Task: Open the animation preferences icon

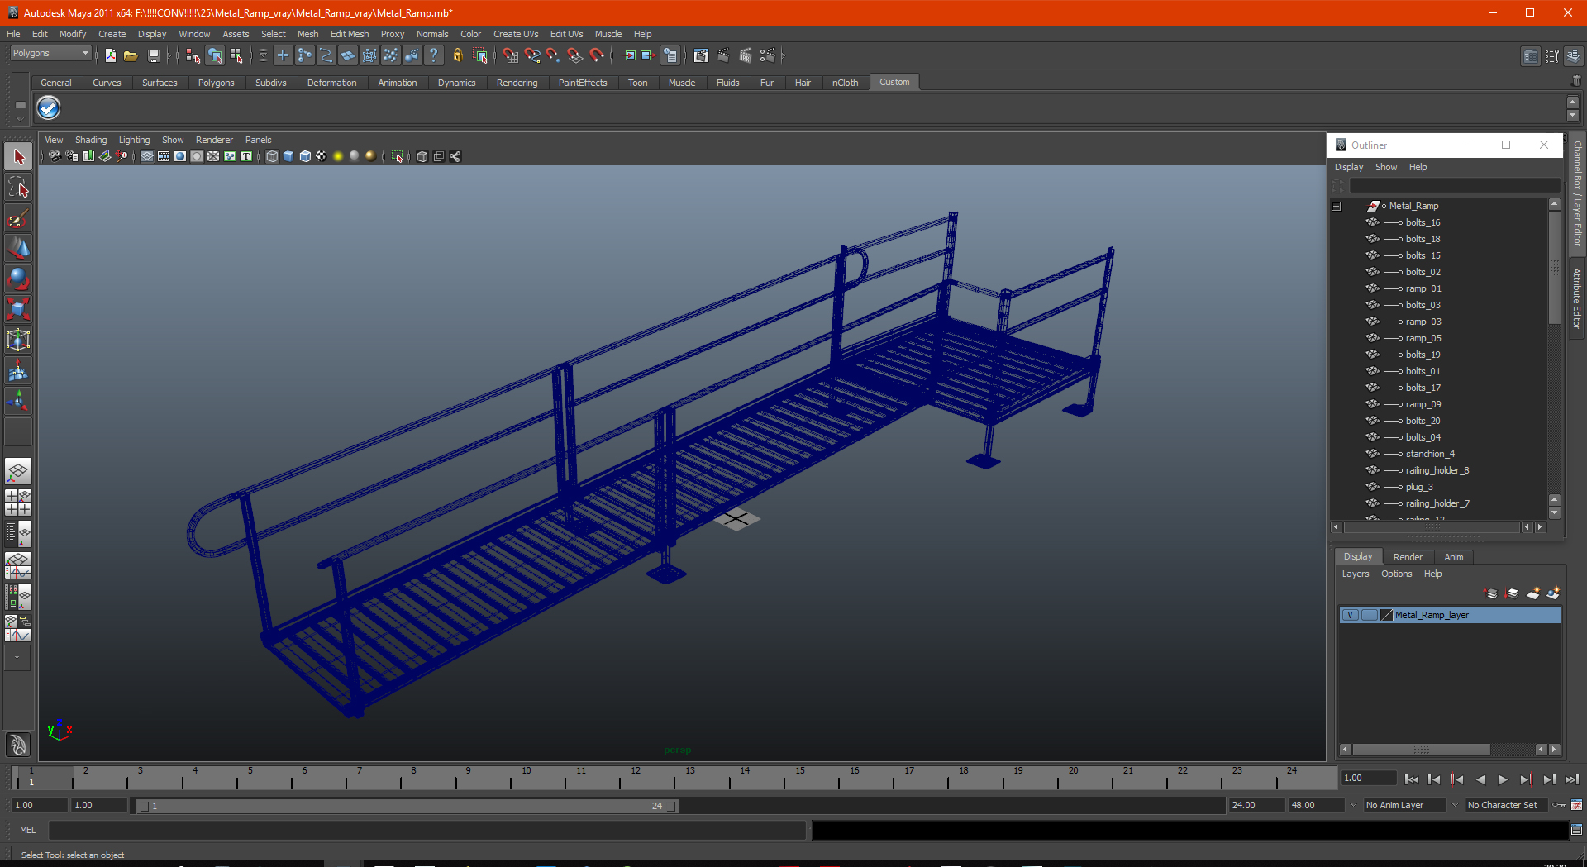Action: click(1576, 805)
